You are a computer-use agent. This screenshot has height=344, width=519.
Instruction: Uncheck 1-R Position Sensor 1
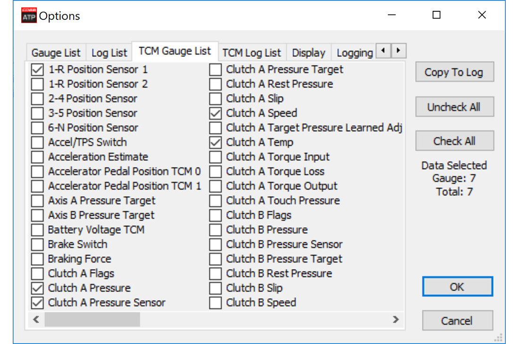(x=37, y=69)
